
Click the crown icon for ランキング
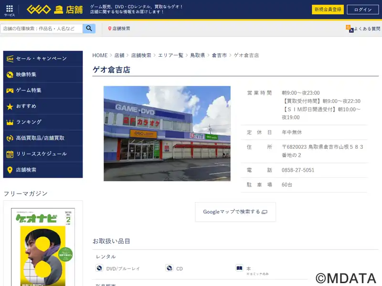[x=10, y=123]
